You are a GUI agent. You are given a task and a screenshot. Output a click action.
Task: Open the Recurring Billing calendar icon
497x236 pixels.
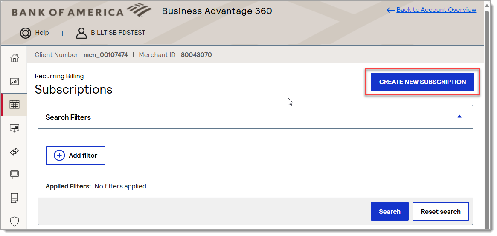(14, 105)
